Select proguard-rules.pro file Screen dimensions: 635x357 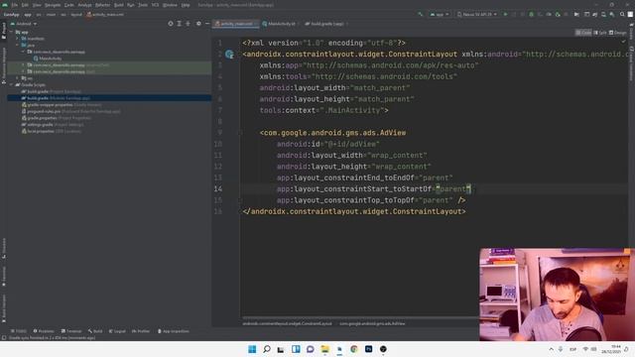pyautogui.click(x=70, y=111)
